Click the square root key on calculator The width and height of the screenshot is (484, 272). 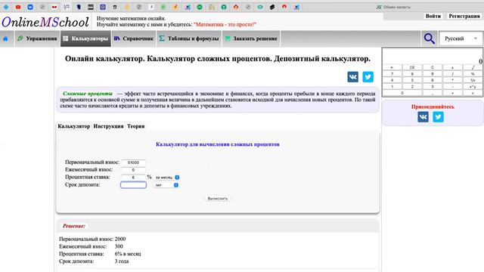pyautogui.click(x=473, y=67)
